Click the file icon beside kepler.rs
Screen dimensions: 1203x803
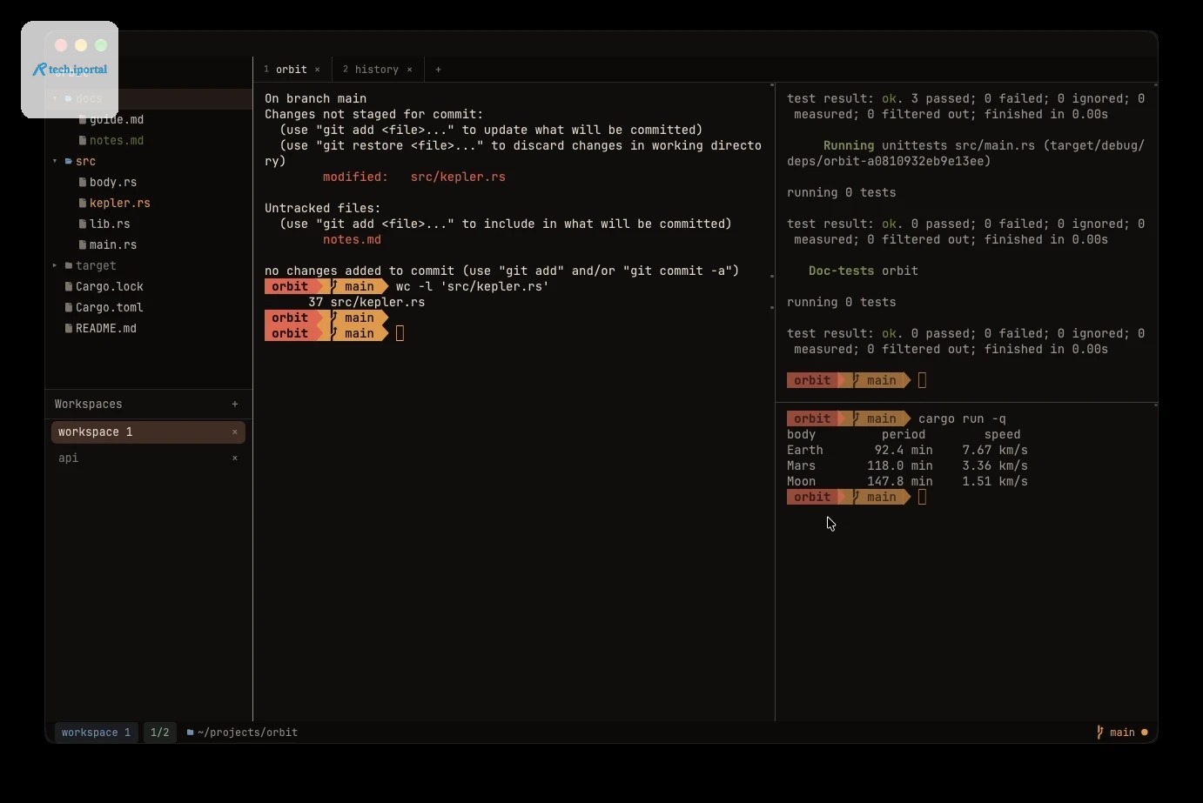click(83, 203)
